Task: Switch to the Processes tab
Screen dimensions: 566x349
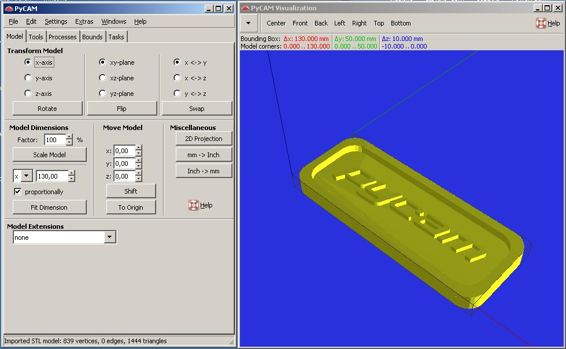Action: tap(62, 37)
